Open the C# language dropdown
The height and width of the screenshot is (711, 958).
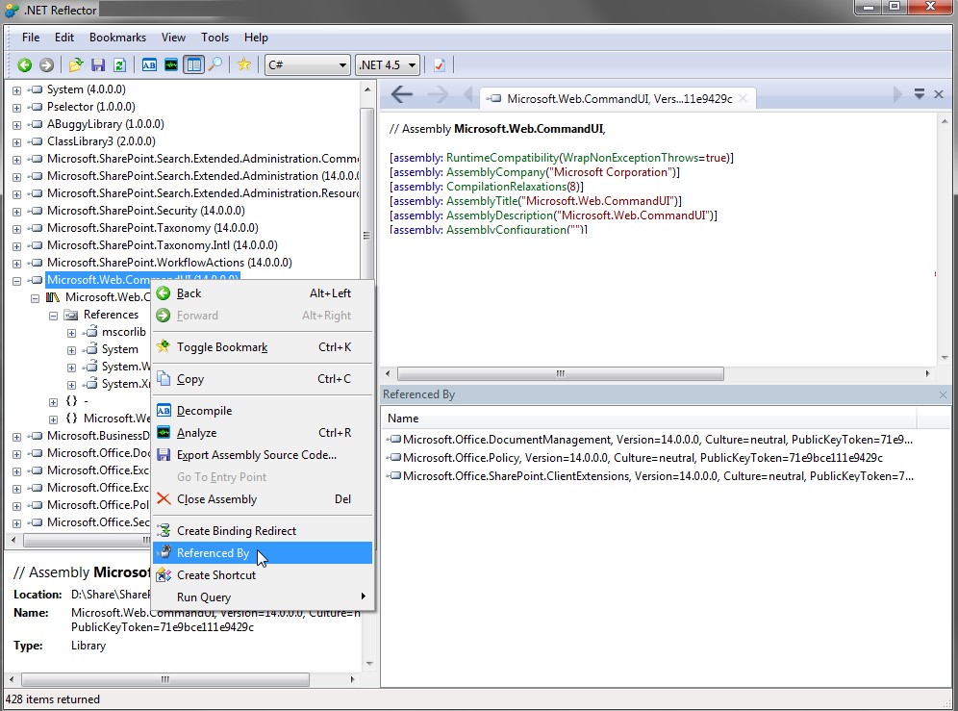pyautogui.click(x=308, y=64)
